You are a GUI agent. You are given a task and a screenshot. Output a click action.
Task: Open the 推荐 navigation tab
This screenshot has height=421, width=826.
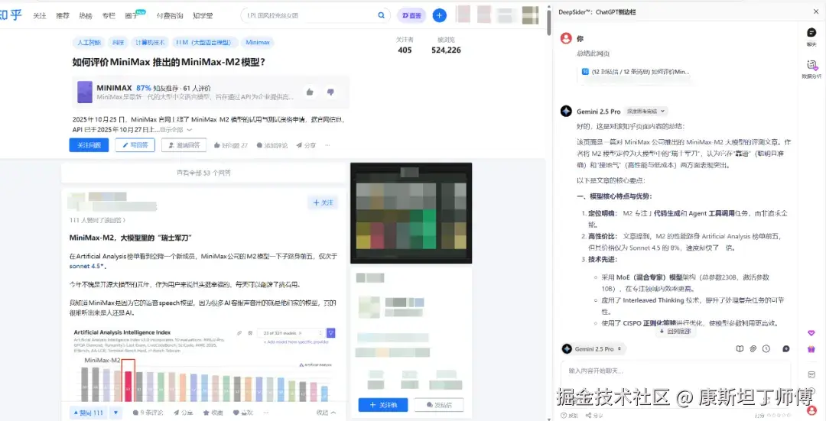(63, 16)
